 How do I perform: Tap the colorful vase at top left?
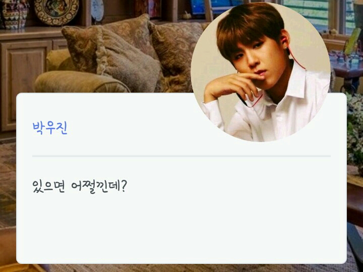point(14,14)
